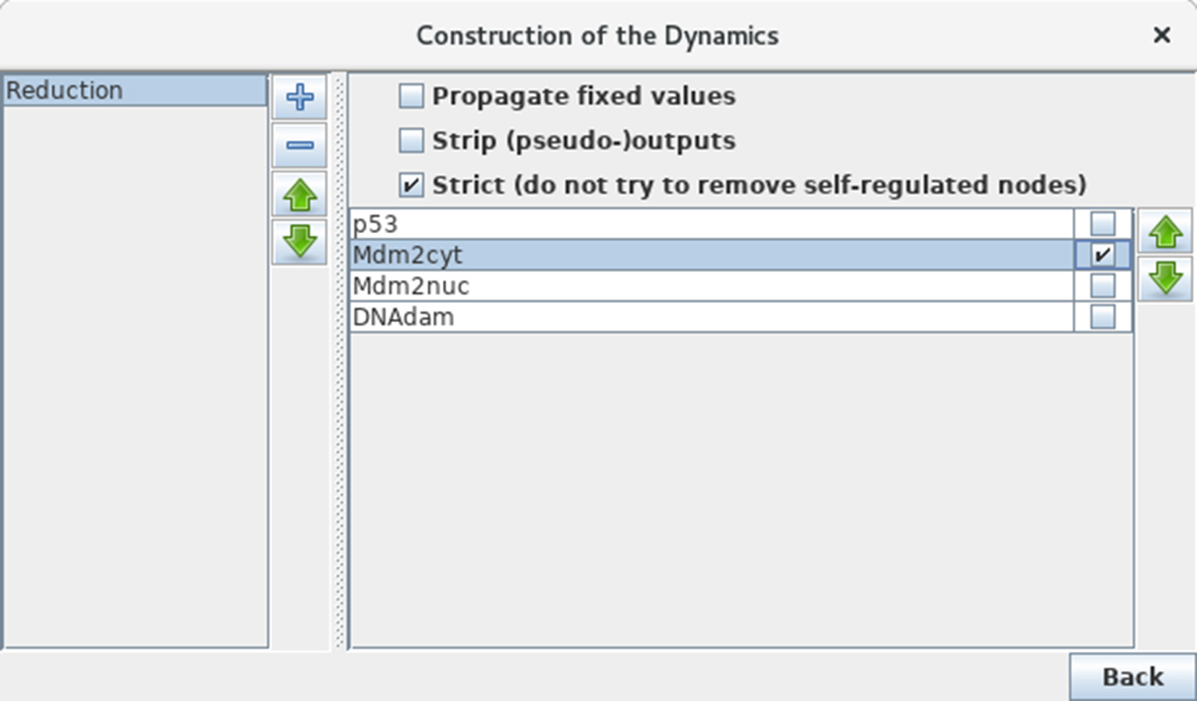This screenshot has width=1197, height=701.
Task: Uncheck the Mdm2cyt node checkbox
Action: (1103, 255)
